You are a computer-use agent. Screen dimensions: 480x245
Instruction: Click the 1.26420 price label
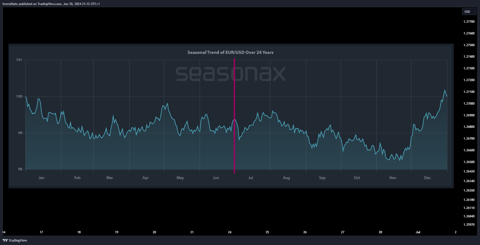[x=469, y=171]
